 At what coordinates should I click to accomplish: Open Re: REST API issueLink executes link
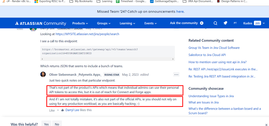click(223, 69)
